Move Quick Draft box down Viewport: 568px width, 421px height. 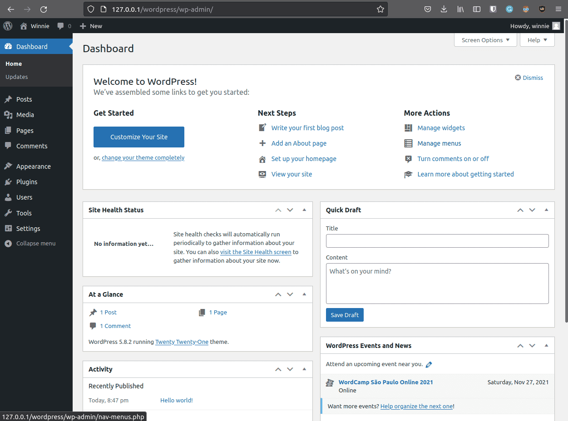(532, 210)
